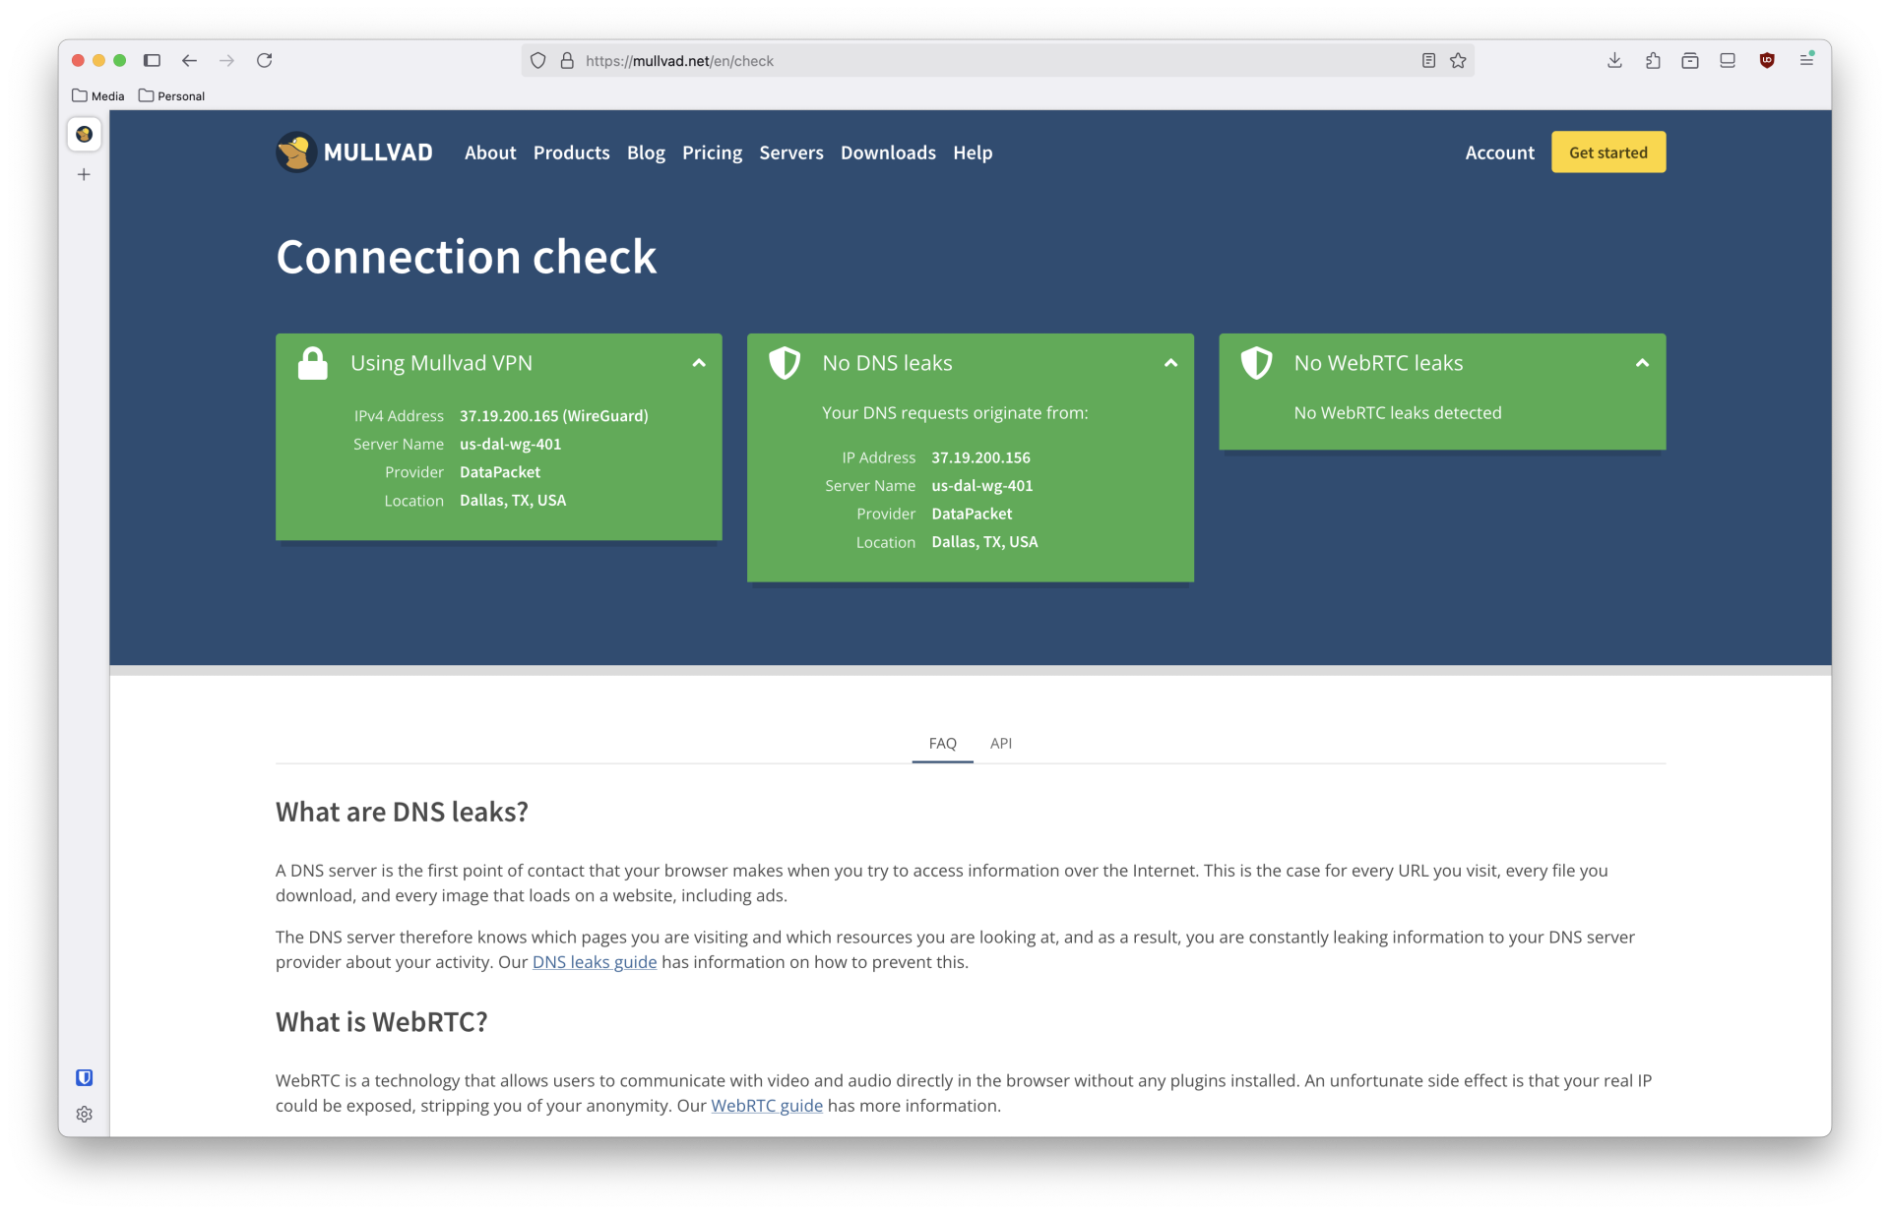The image size is (1890, 1214).
Task: Open the settings gear in the sidebar
Action: 84,1114
